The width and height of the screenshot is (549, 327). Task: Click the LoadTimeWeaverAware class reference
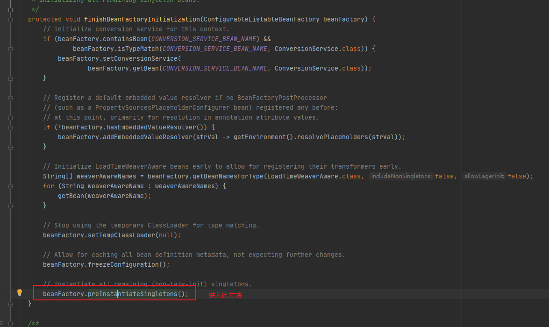point(303,176)
